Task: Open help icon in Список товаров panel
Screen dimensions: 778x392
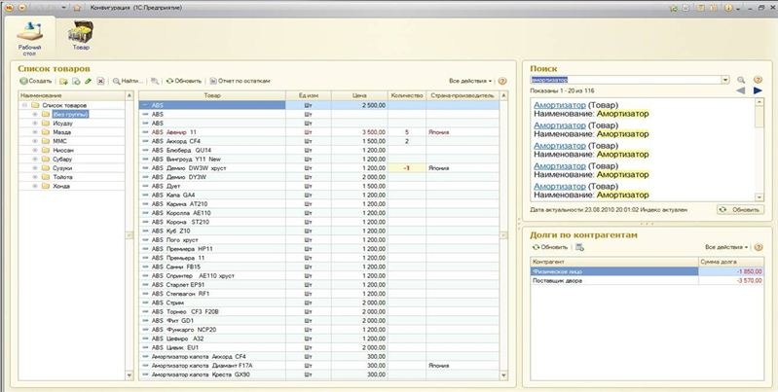Action: tap(502, 81)
